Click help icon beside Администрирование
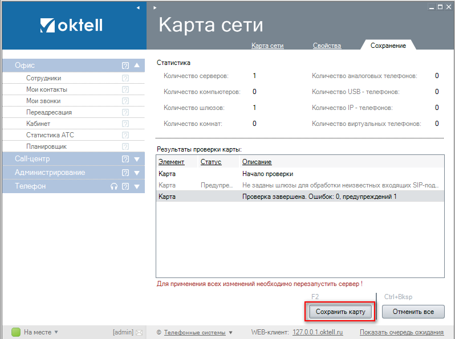This screenshot has width=455, height=339. (x=125, y=173)
